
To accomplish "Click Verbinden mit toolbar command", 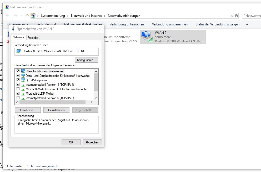I will [46, 24].
